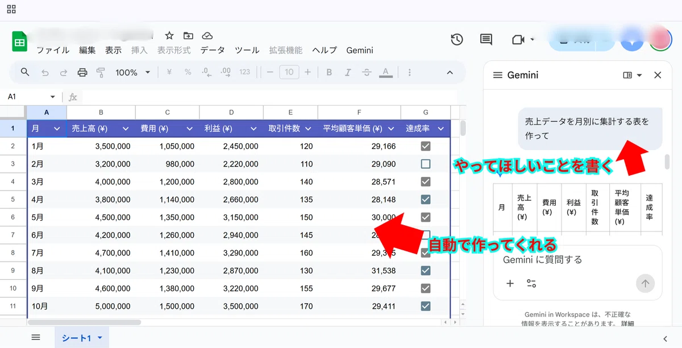
Task: Open the 利益 (¥) column filter dropdown
Action: [253, 129]
